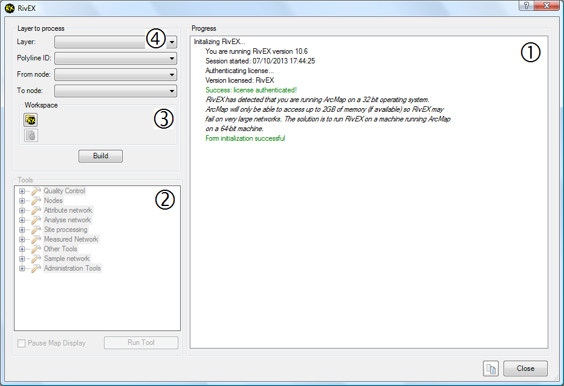Expand the Attribute network tree node
This screenshot has width=564, height=386.
[22, 211]
